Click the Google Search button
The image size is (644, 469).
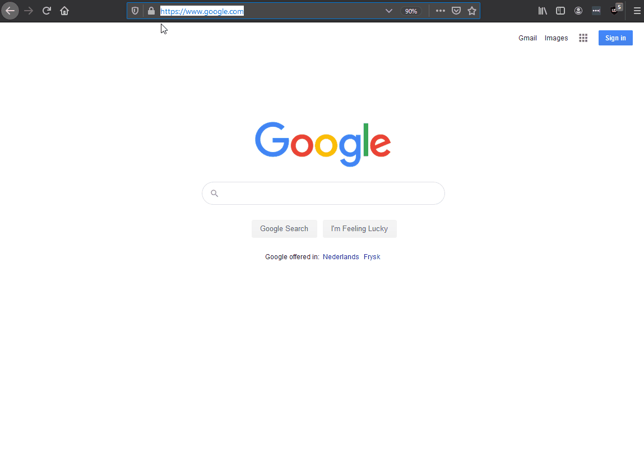click(x=284, y=228)
